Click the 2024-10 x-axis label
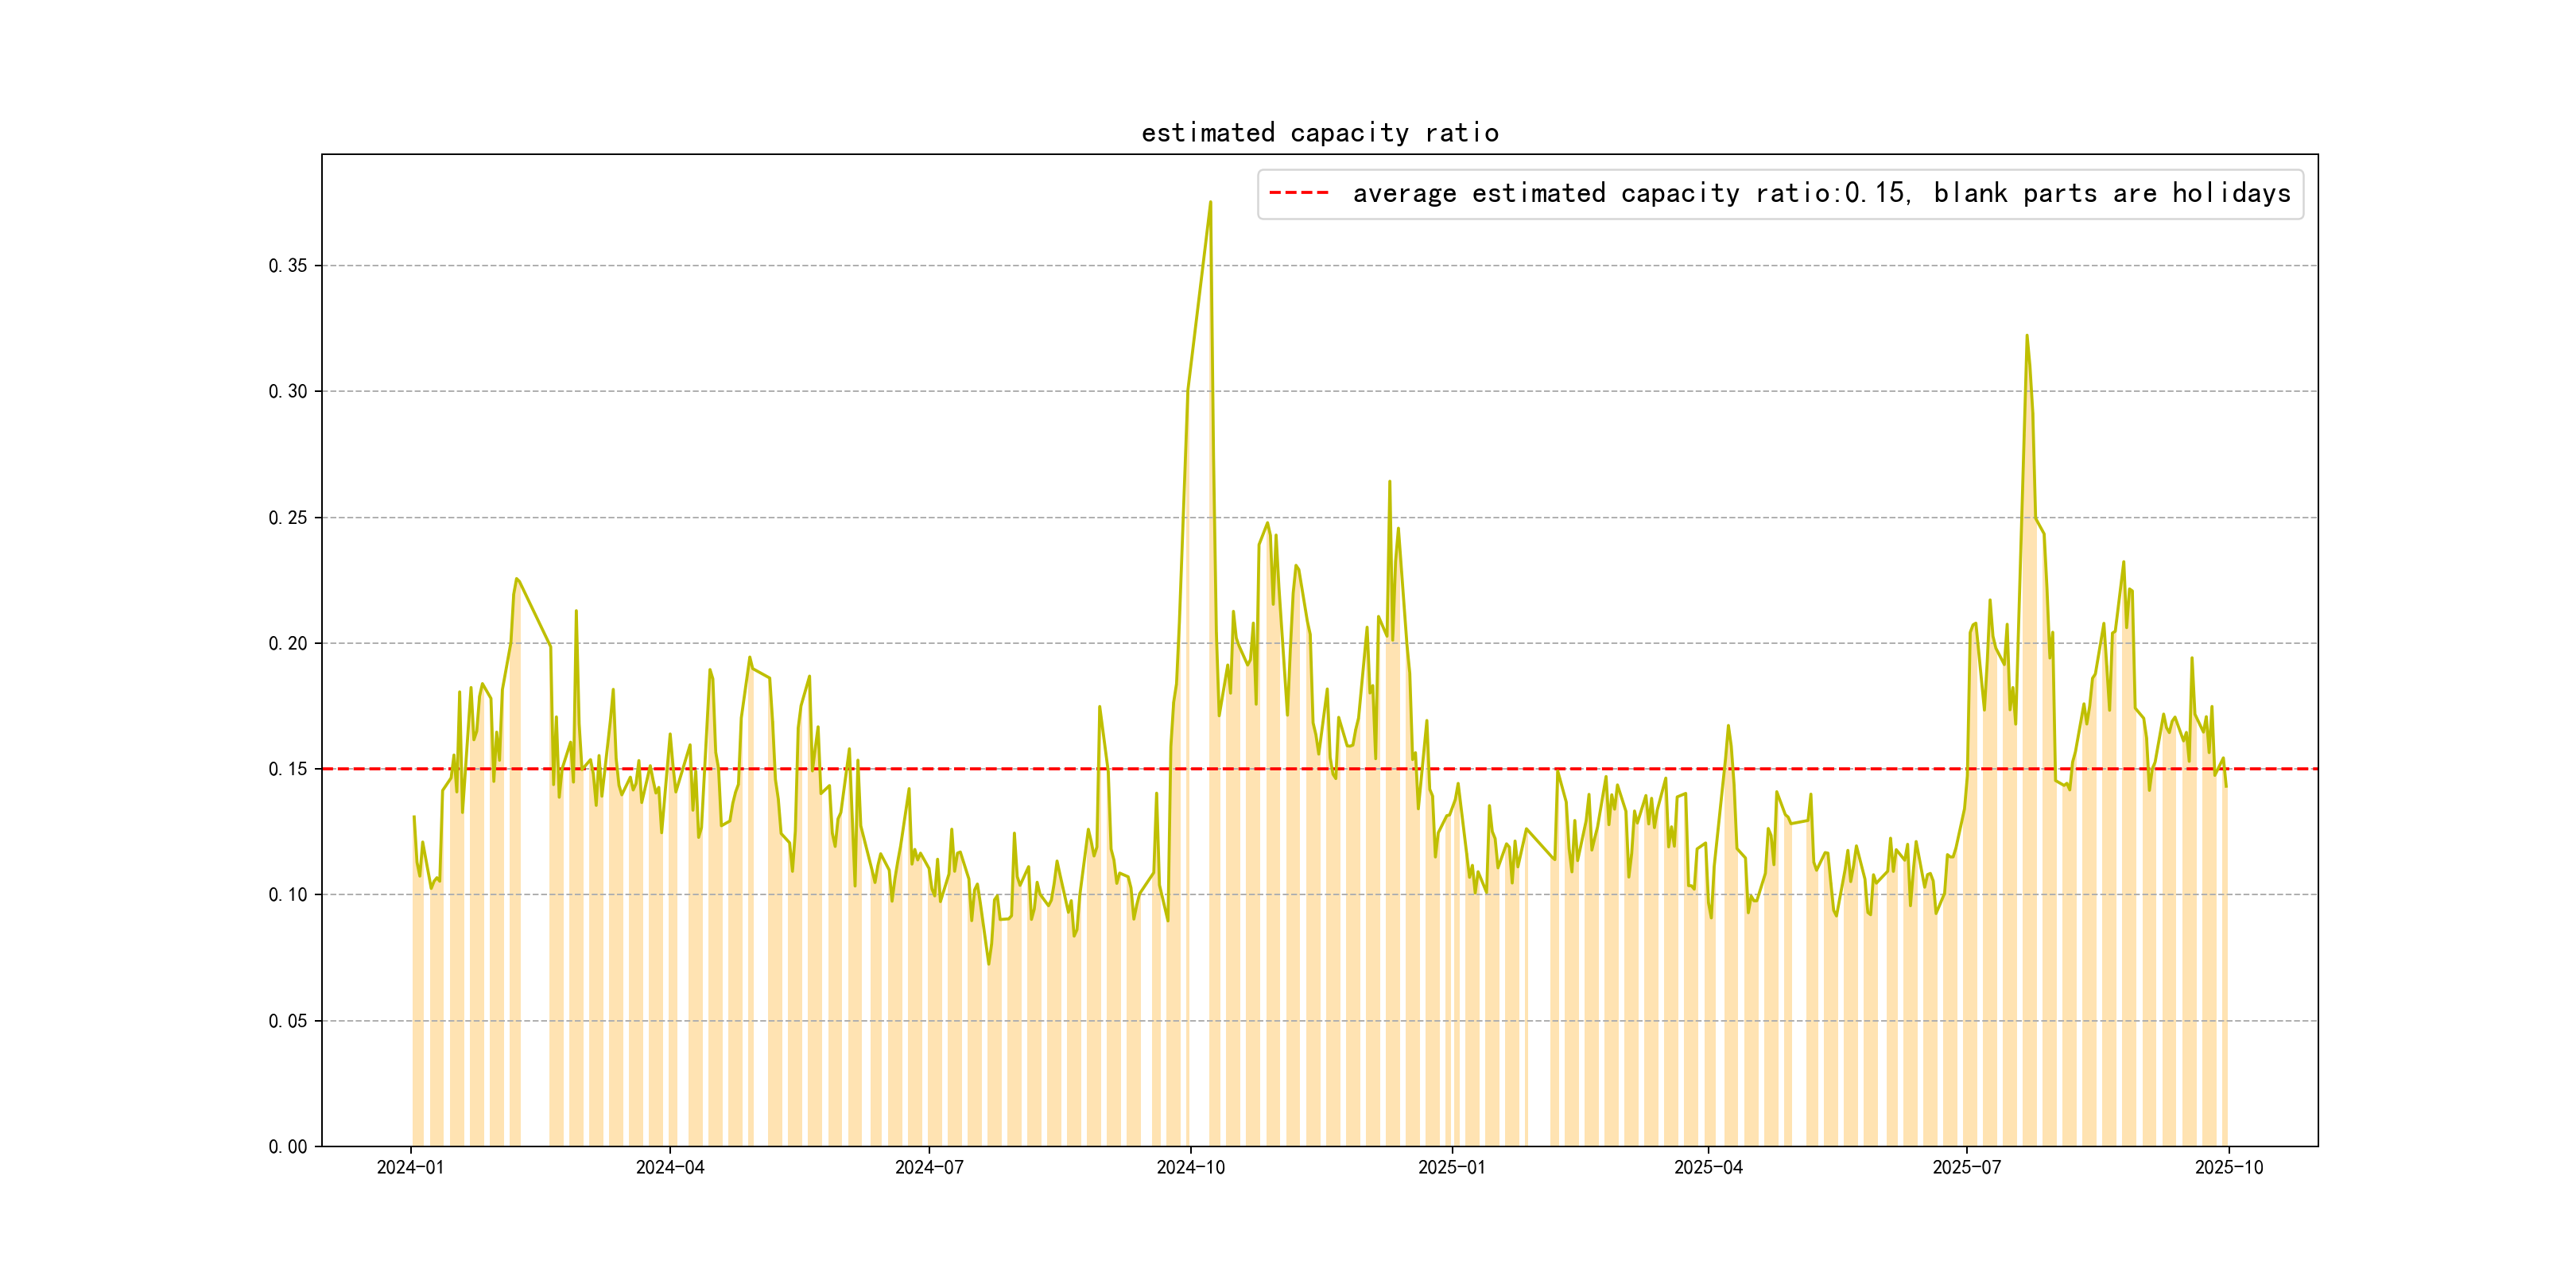Viewport: 2576px width, 1288px height. (x=1190, y=1167)
